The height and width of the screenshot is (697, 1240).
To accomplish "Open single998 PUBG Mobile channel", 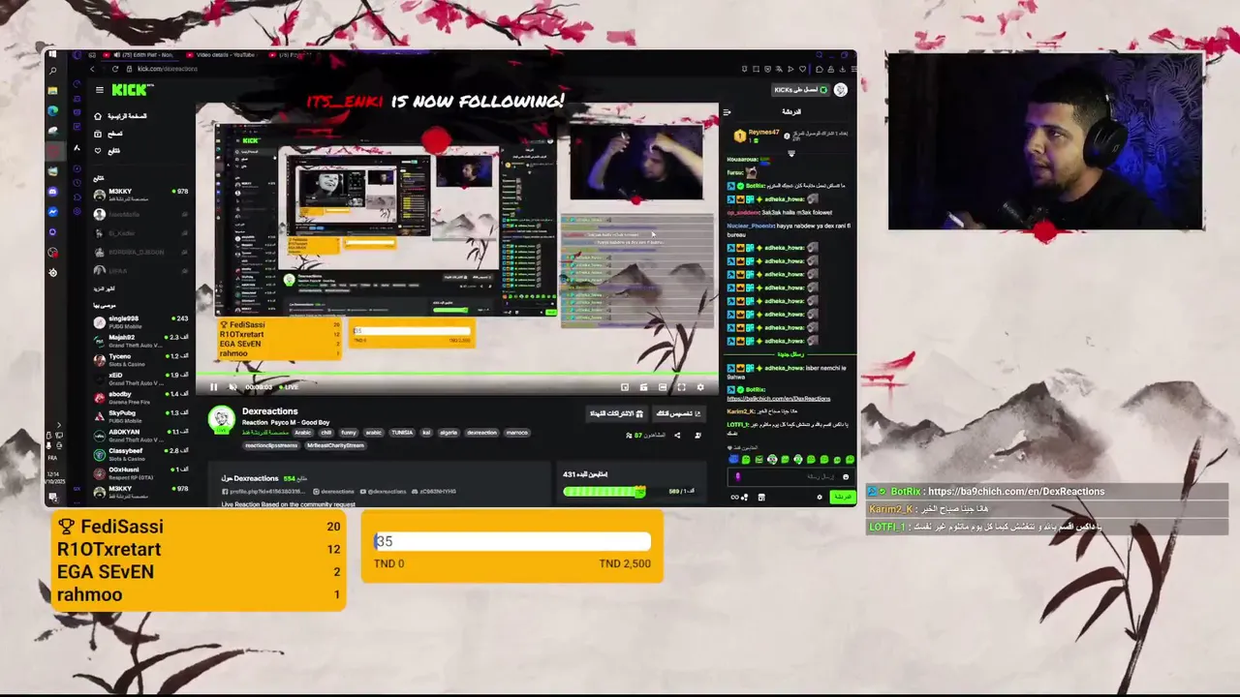I will pos(140,321).
